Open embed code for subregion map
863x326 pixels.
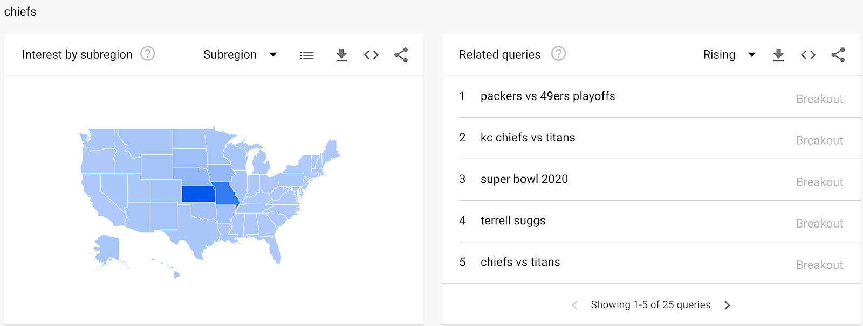(x=371, y=54)
